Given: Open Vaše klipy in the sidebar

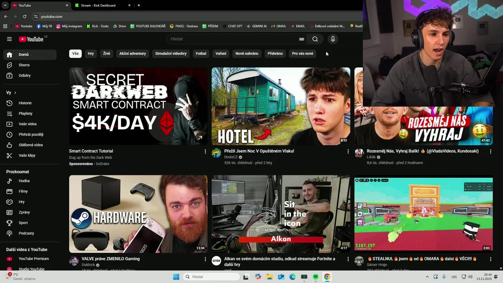Looking at the screenshot, I should tap(30, 155).
